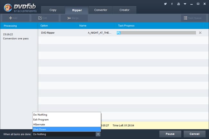Click the DVDFab monkey logo
The height and width of the screenshot is (139, 209).
click(8, 8)
